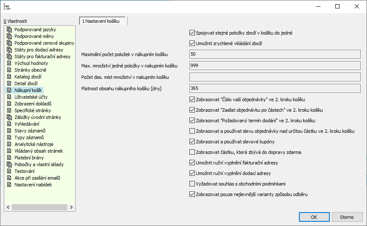The image size is (367, 226).
Task: Click the document icon beside Podporované jazyky
Action: coord(9,30)
